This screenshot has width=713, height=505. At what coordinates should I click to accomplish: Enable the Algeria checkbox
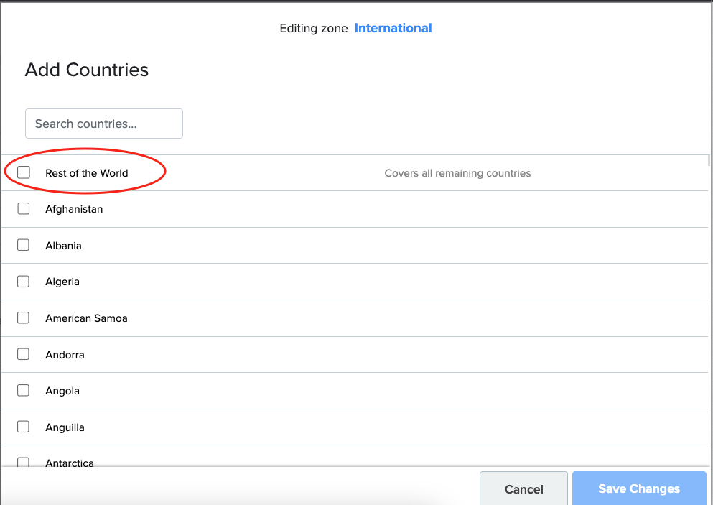pos(24,282)
